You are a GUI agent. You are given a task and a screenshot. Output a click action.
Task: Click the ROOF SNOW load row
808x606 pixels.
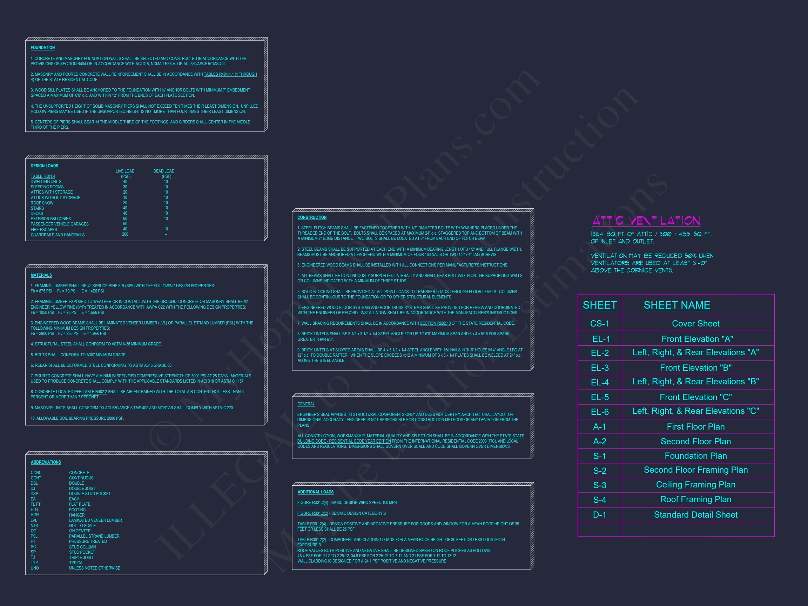[x=99, y=203]
